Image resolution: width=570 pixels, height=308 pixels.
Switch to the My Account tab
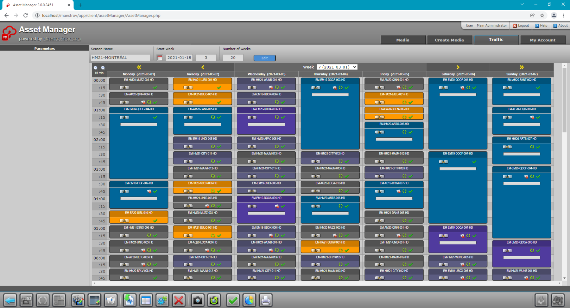coord(543,40)
